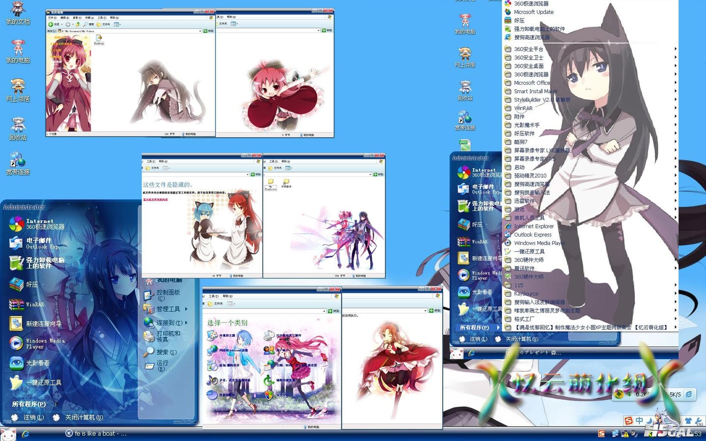Launch Microsoft Update from All Programs list
Image resolution: width=706 pixels, height=441 pixels.
(529, 12)
